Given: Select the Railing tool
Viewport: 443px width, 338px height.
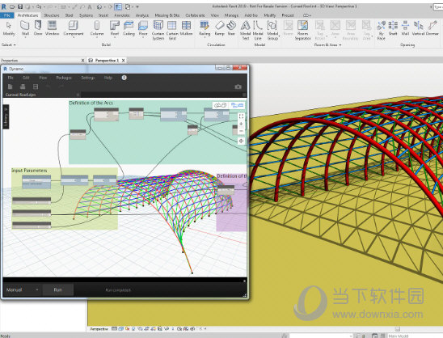Looking at the screenshot, I should pos(205,28).
